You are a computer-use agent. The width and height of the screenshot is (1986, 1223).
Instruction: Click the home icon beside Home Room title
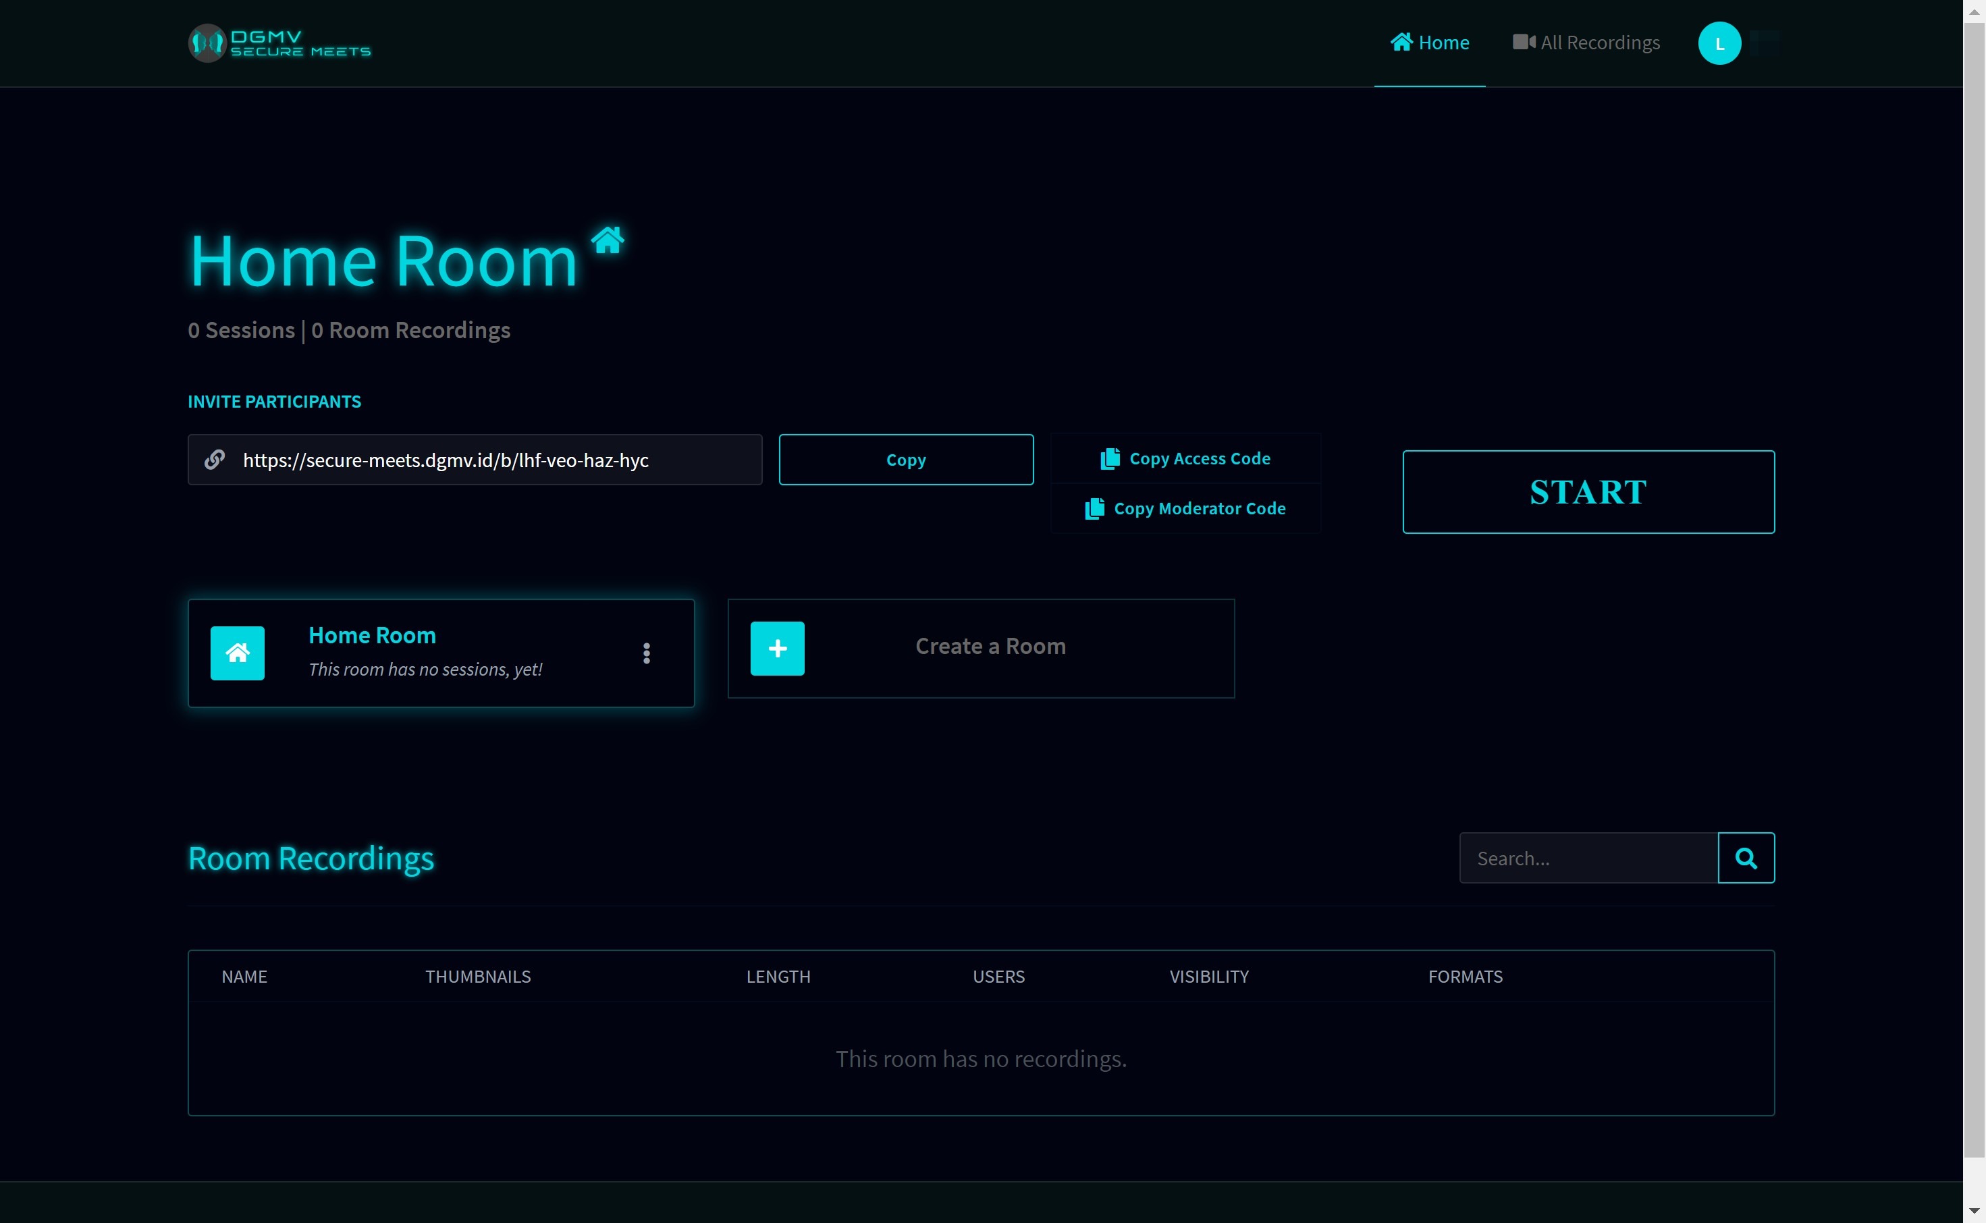pyautogui.click(x=608, y=239)
